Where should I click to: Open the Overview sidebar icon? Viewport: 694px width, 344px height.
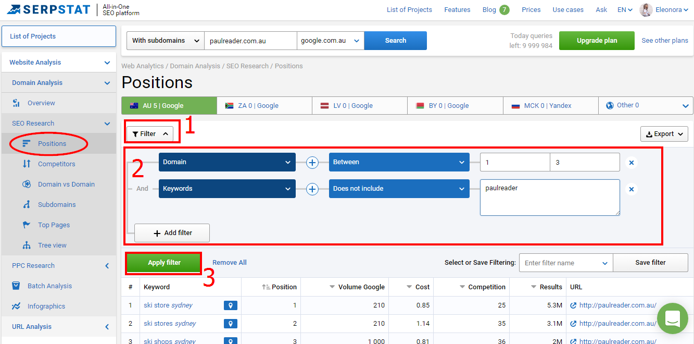point(17,103)
